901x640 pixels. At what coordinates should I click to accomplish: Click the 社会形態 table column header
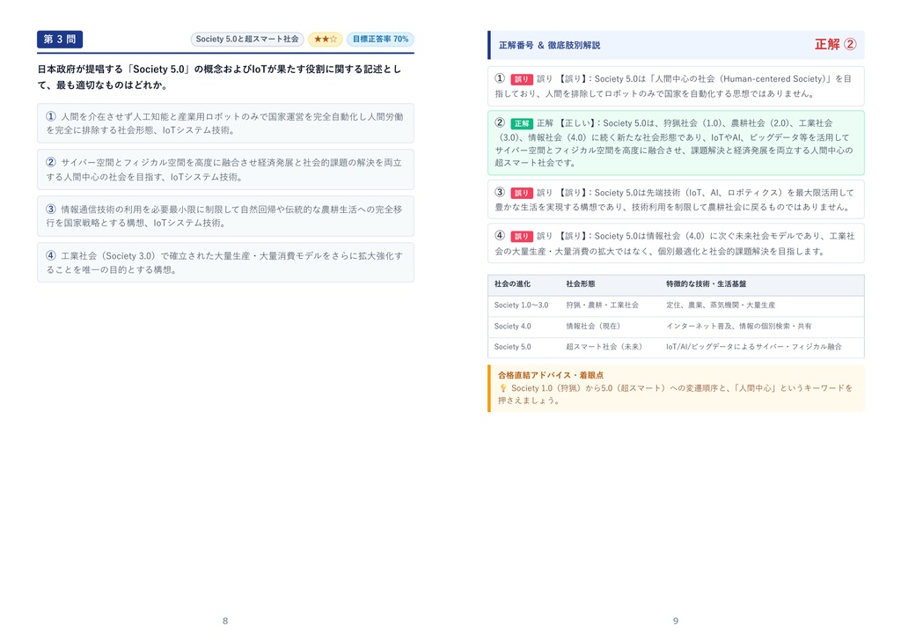pos(581,284)
